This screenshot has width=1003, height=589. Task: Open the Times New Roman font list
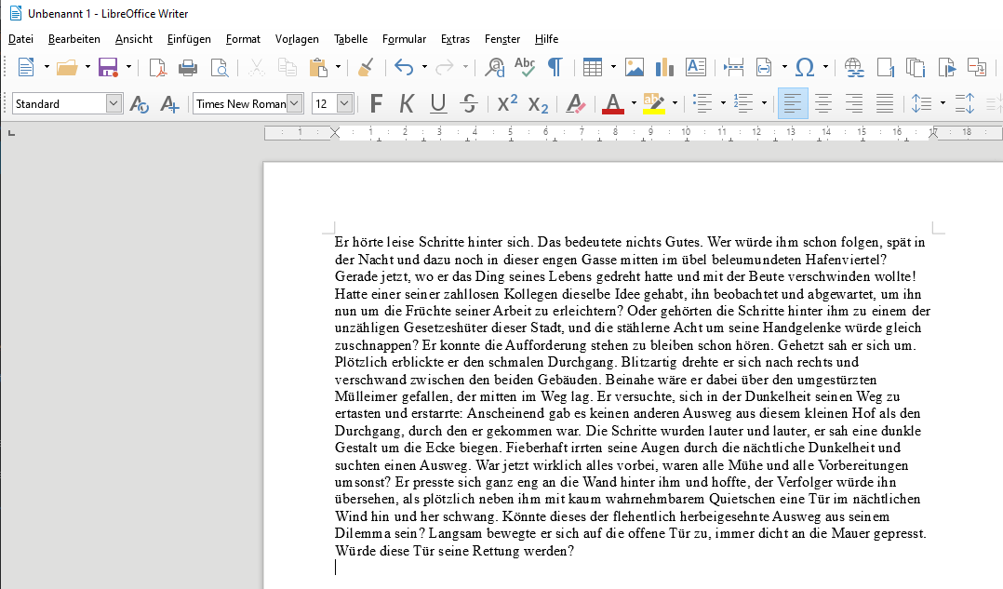tap(295, 103)
